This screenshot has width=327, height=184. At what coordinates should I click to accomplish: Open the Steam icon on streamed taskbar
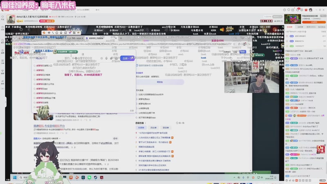click(95, 177)
